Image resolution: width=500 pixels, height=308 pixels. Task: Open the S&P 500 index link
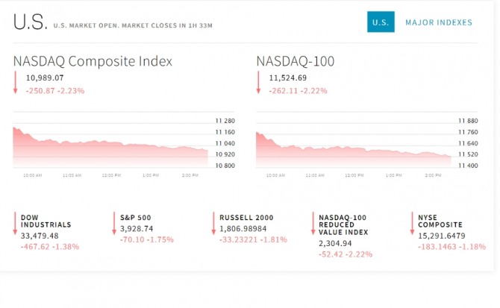pyautogui.click(x=135, y=216)
